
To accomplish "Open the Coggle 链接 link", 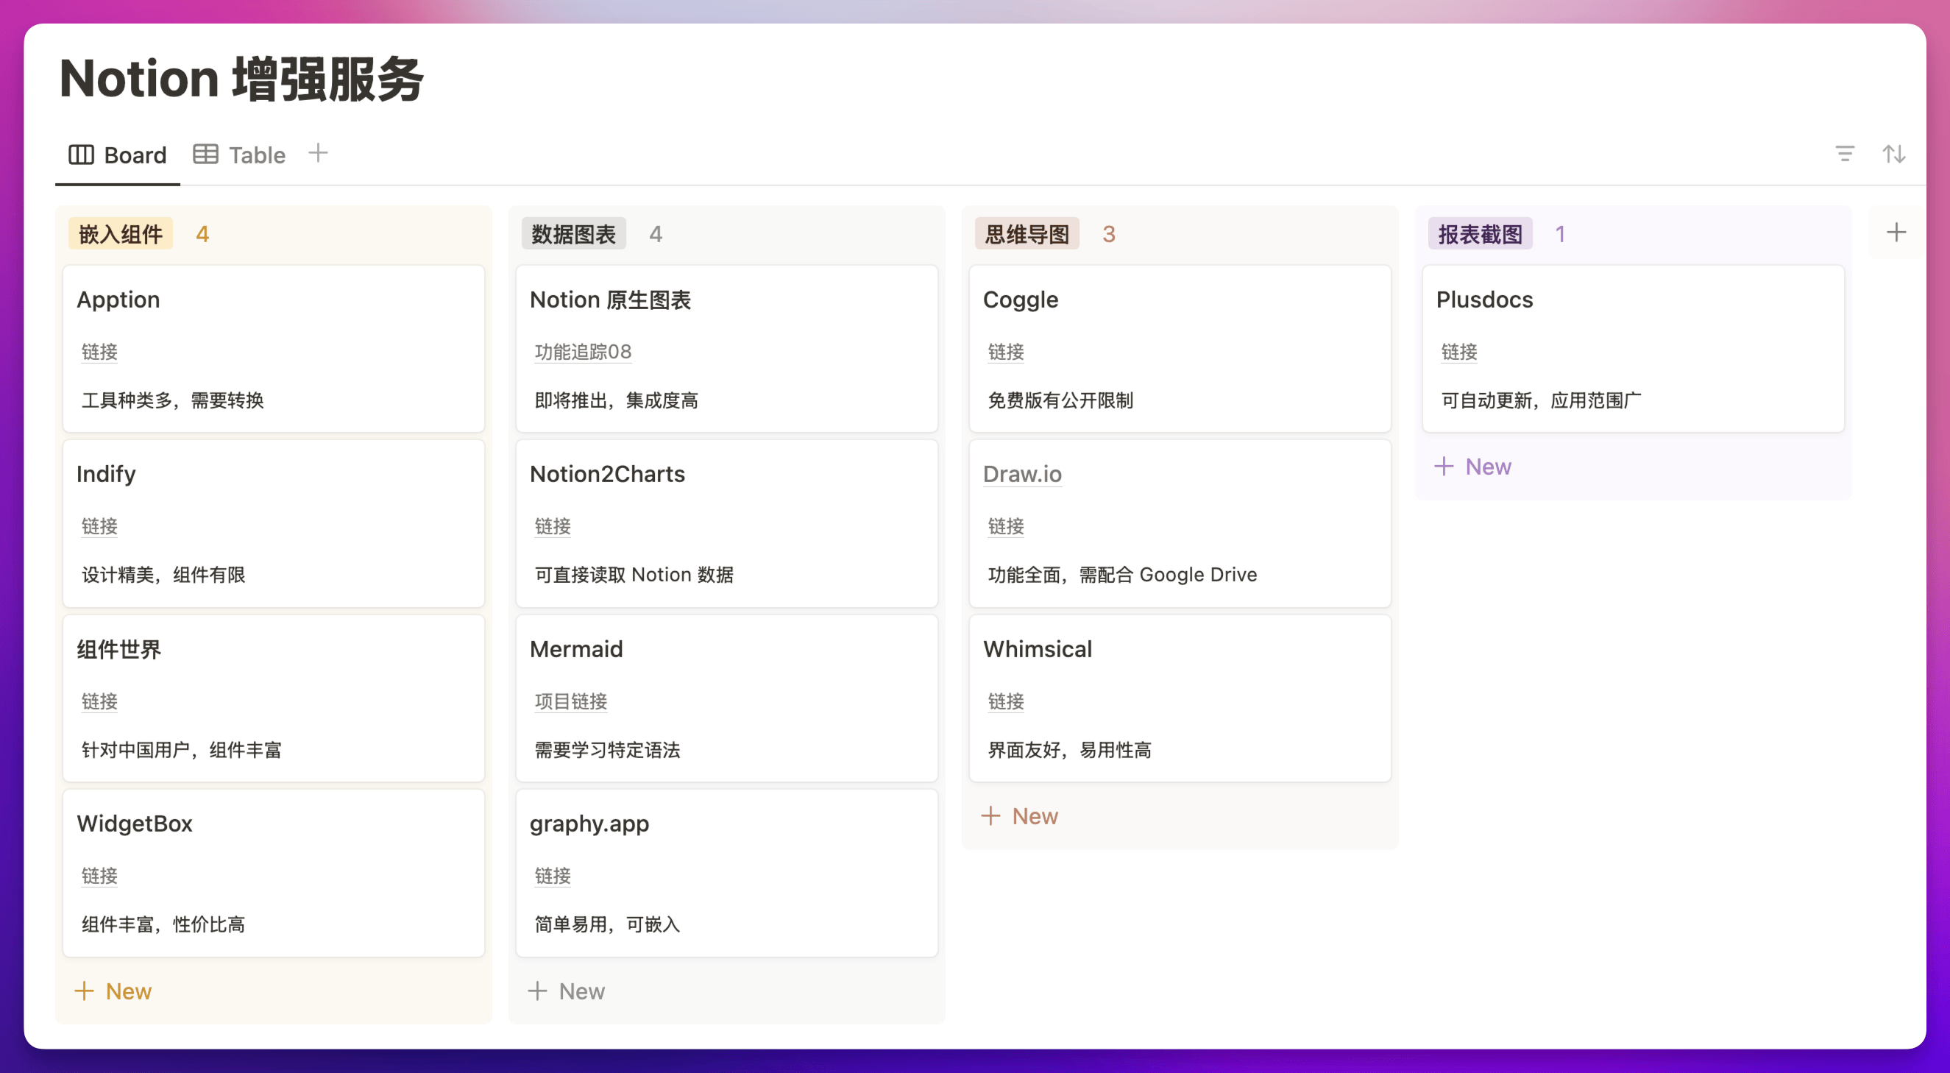I will tap(1006, 352).
